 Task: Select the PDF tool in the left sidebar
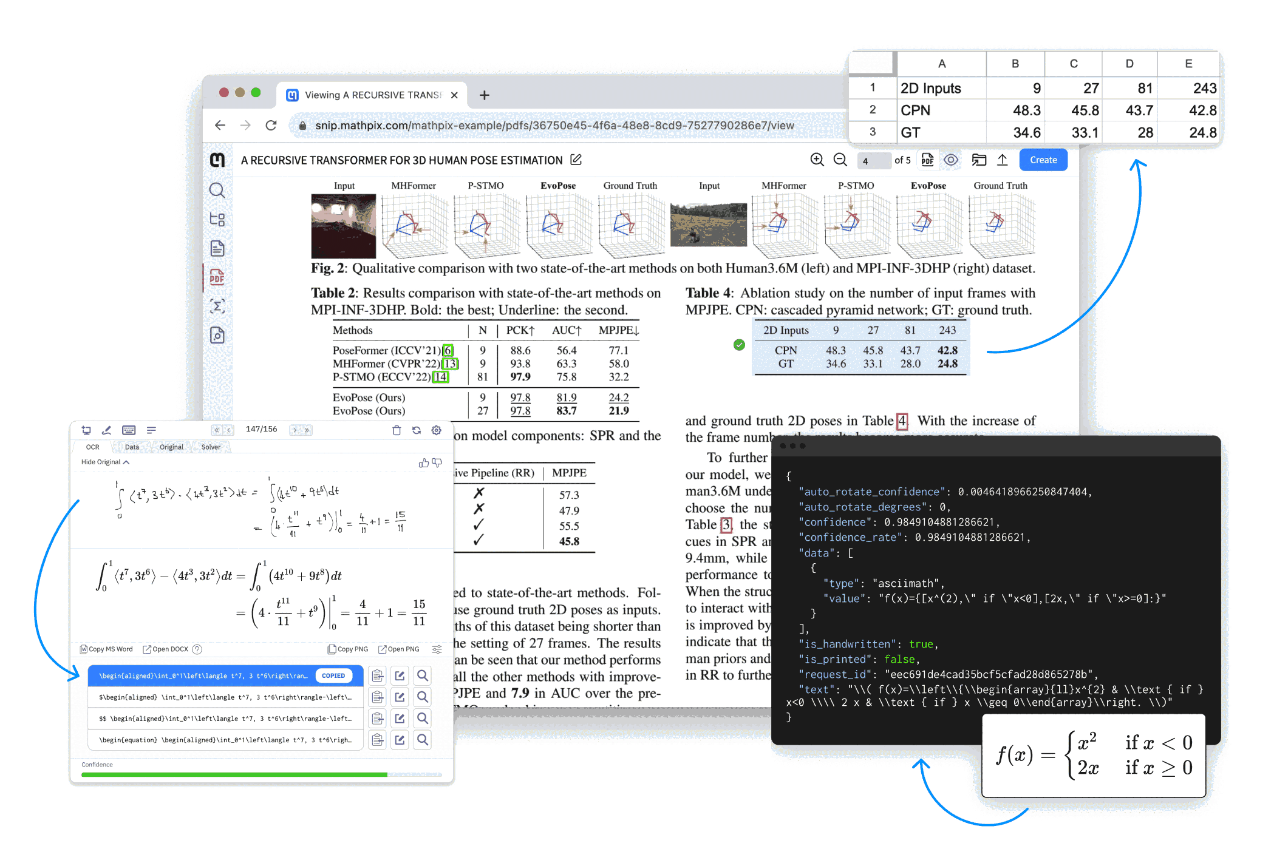pyautogui.click(x=217, y=277)
